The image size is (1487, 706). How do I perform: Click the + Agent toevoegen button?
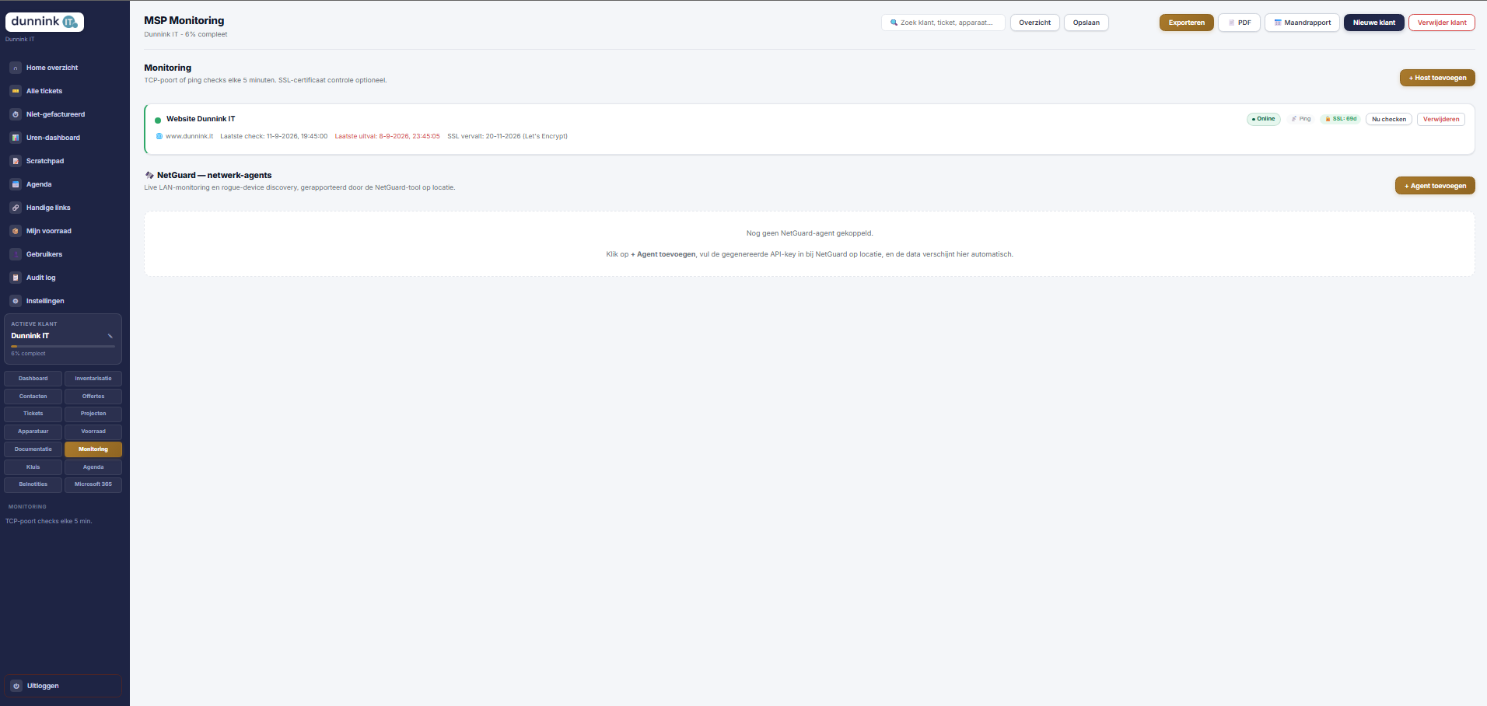tap(1435, 186)
